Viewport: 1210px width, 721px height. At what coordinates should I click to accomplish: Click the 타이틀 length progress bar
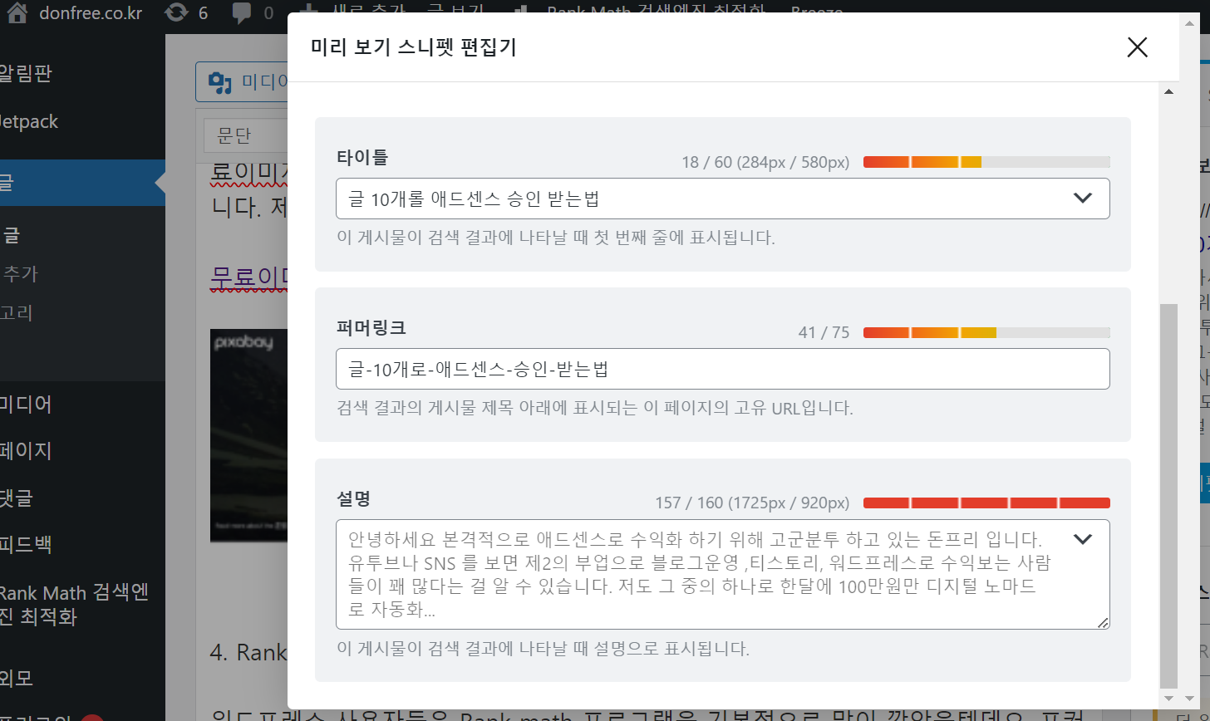click(x=986, y=162)
